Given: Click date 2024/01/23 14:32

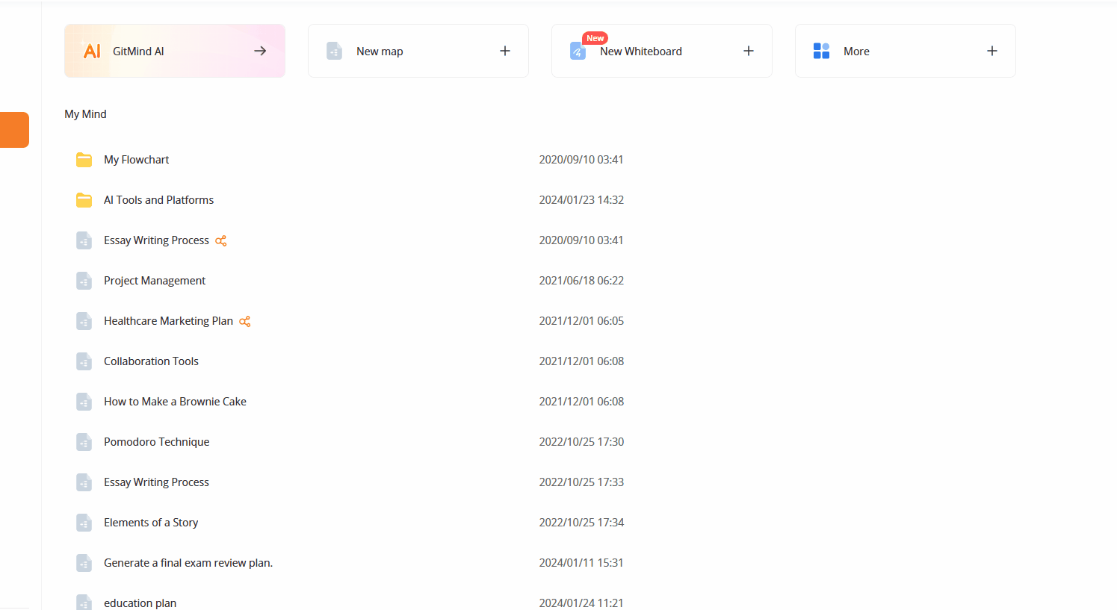Looking at the screenshot, I should [x=581, y=200].
